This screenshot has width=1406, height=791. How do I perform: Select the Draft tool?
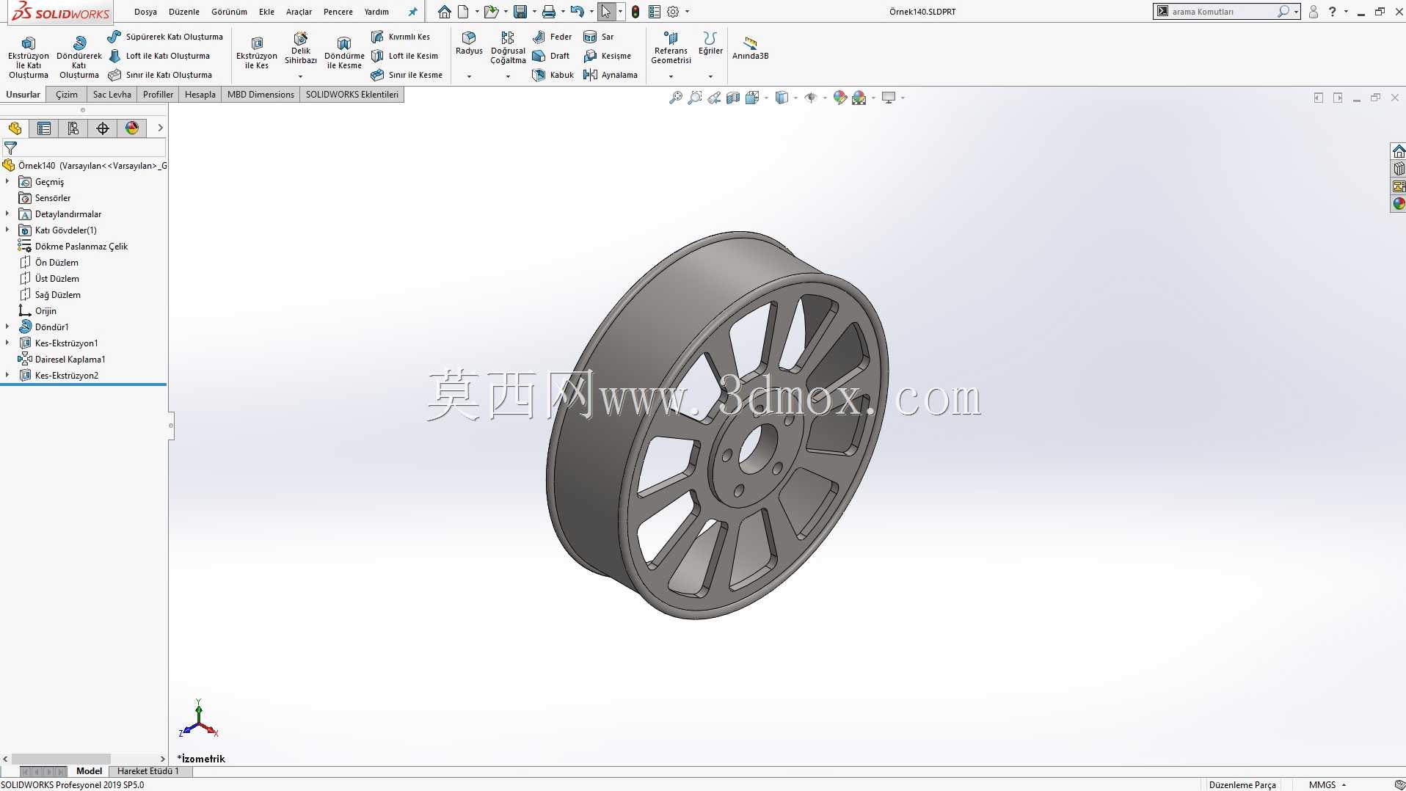tap(551, 56)
